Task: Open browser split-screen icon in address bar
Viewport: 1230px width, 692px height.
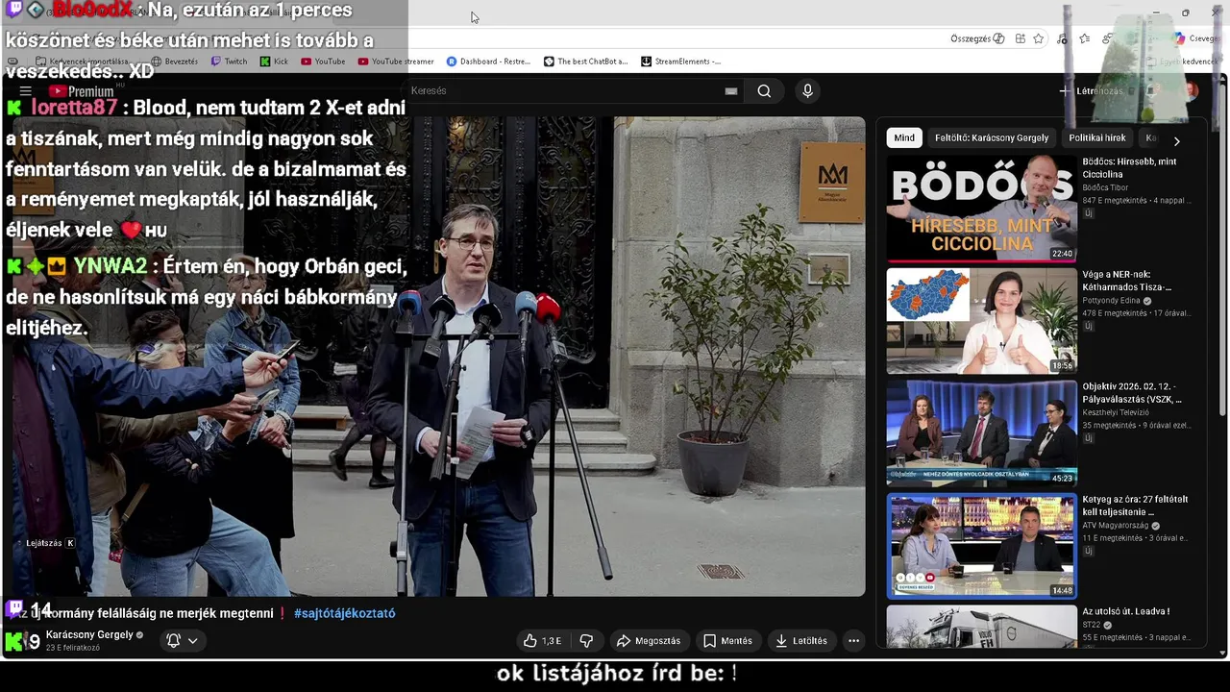Action: (1020, 38)
